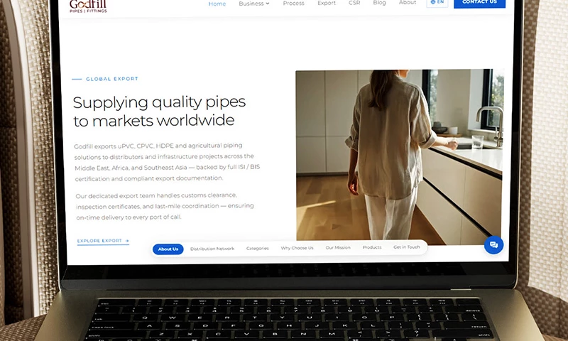568x341 pixels.
Task: Select the About Us pill tab
Action: (168, 249)
